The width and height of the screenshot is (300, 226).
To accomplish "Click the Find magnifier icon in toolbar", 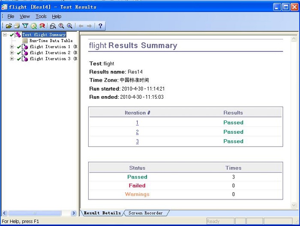I will click(33, 26).
